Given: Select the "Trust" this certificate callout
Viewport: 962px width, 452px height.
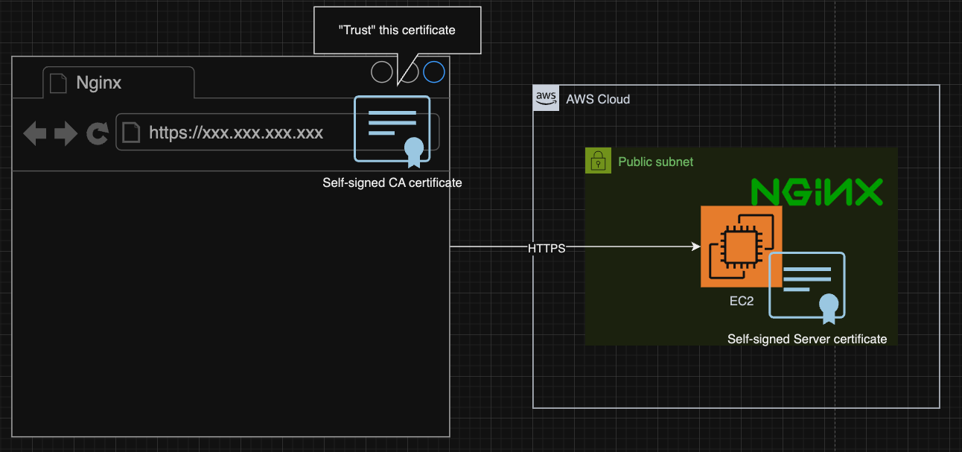Looking at the screenshot, I should coord(397,31).
